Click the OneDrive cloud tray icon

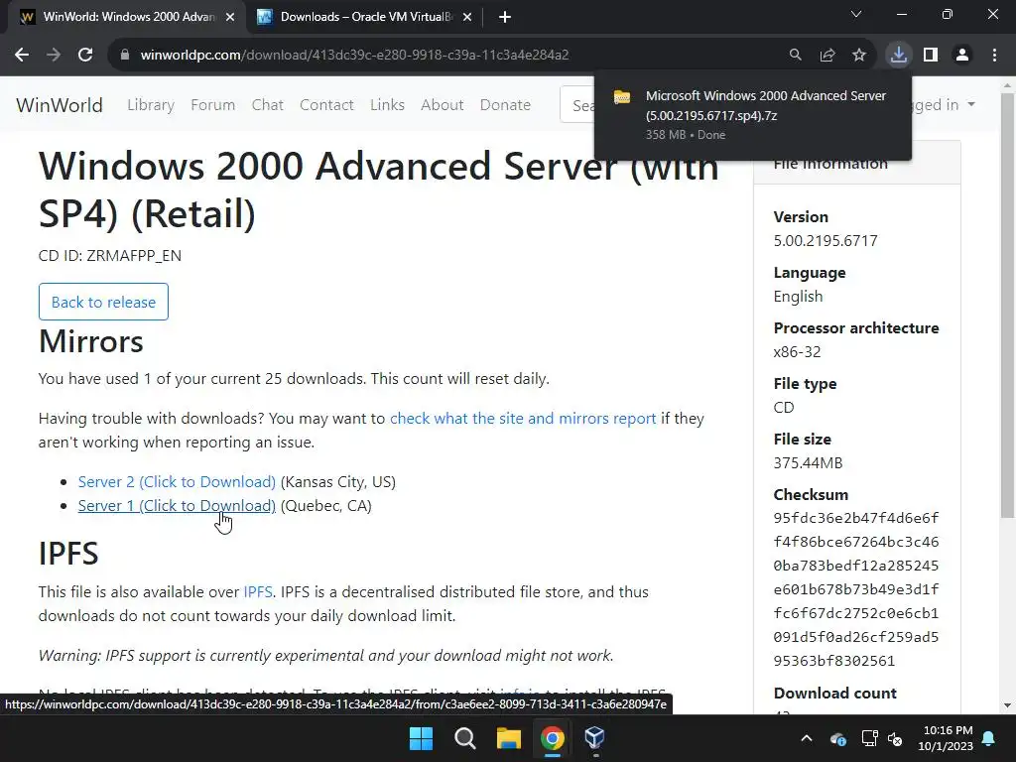837,738
